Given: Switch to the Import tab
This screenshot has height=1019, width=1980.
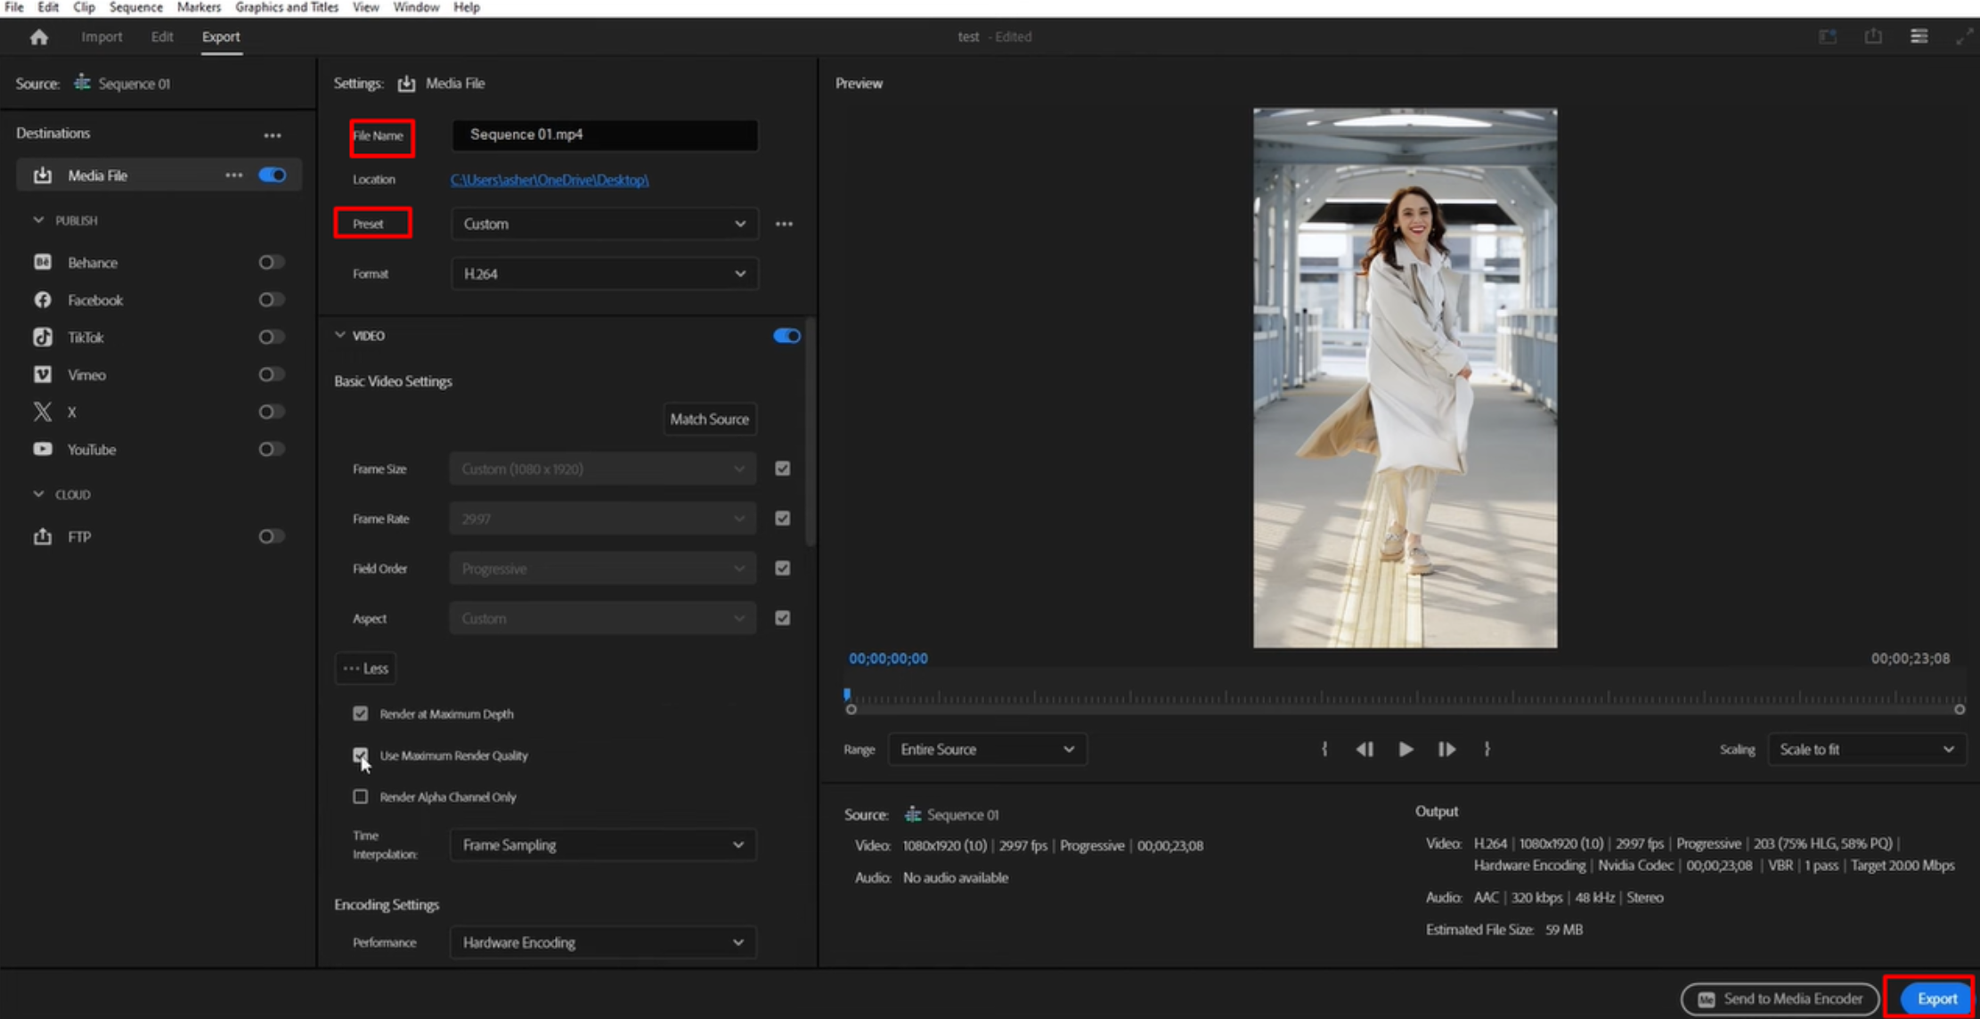Looking at the screenshot, I should 102,37.
